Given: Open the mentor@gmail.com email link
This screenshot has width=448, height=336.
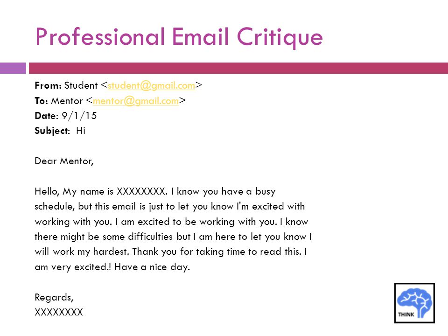Looking at the screenshot, I should coord(136,101).
